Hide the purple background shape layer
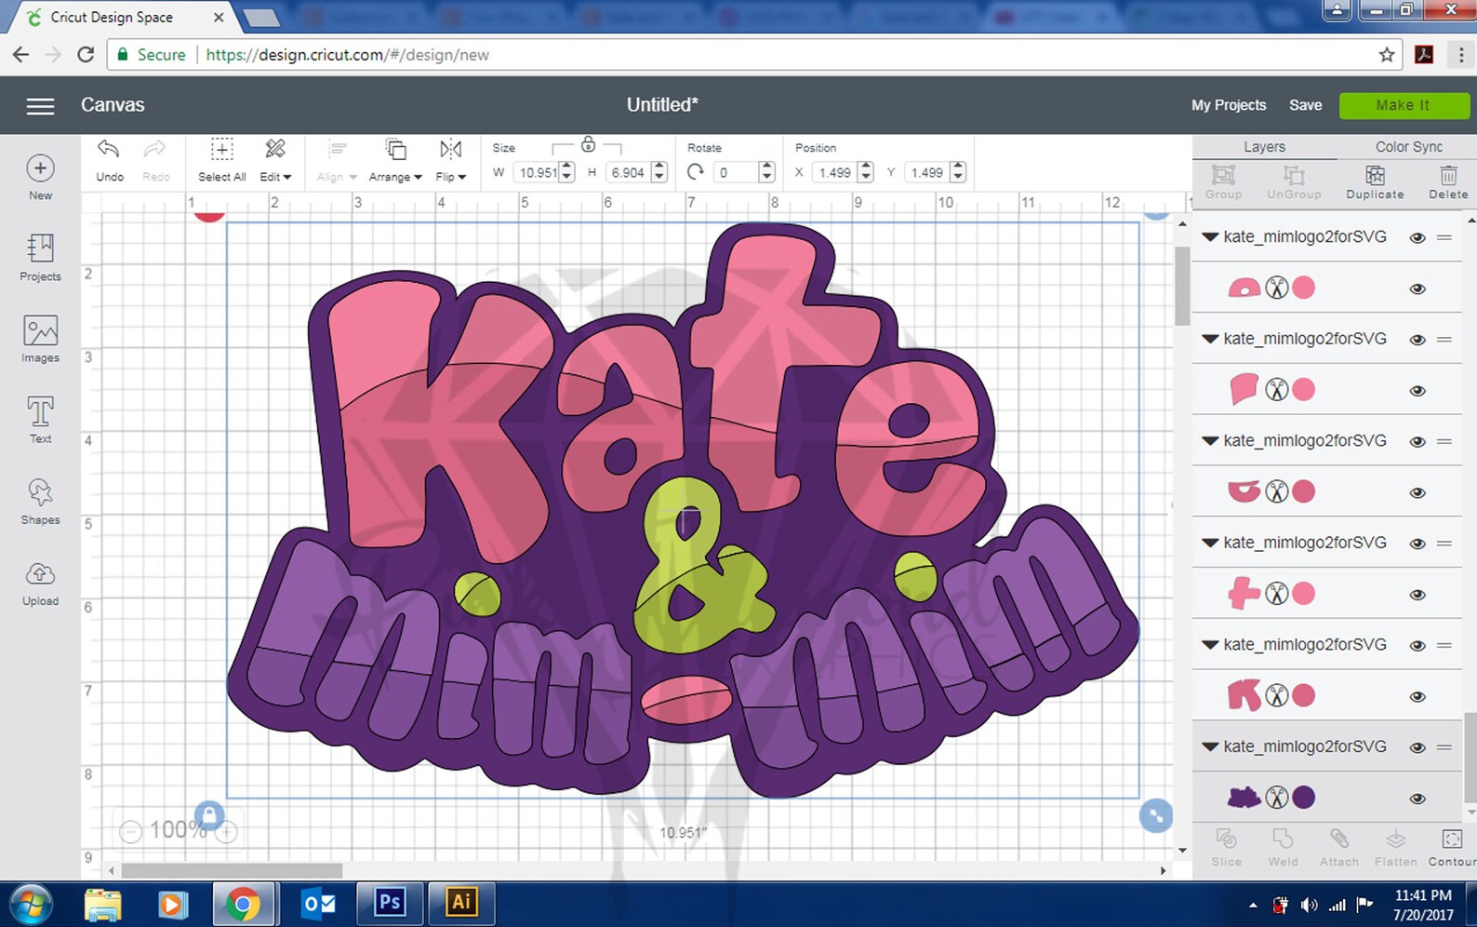Screen dimensions: 1477x927 pos(1417,799)
